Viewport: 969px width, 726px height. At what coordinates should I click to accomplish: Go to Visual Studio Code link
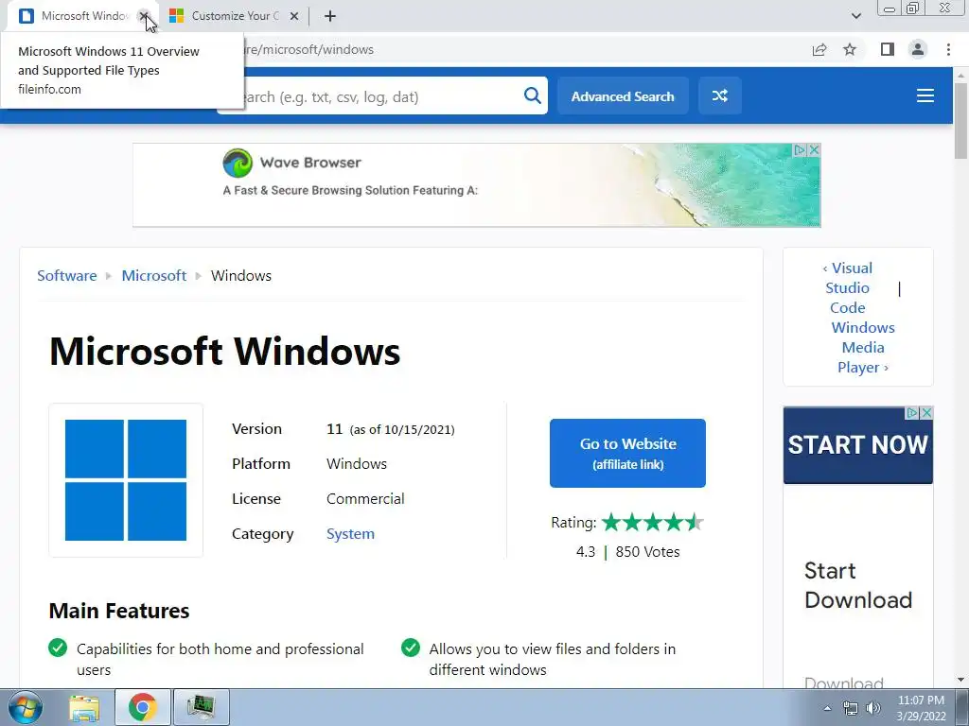(847, 287)
